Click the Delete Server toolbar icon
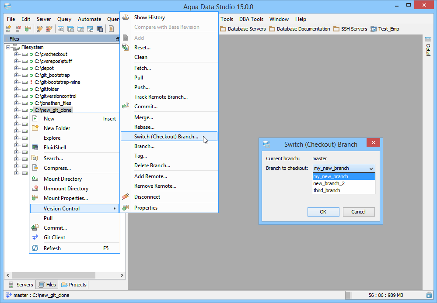Screen dimensions: 437x303 point(18,29)
